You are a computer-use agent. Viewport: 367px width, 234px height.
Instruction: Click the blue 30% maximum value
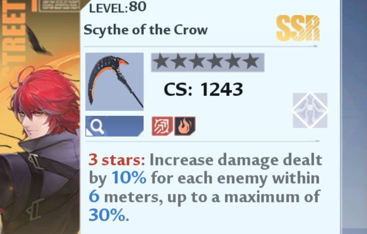[107, 215]
